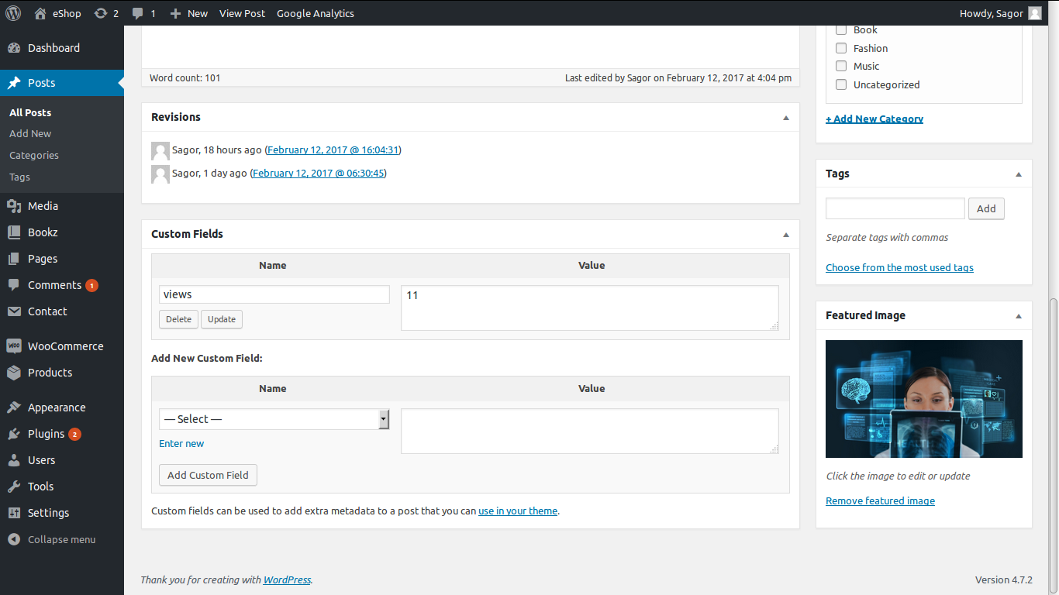Click the Remove featured image link
The width and height of the screenshot is (1059, 595).
click(x=880, y=500)
